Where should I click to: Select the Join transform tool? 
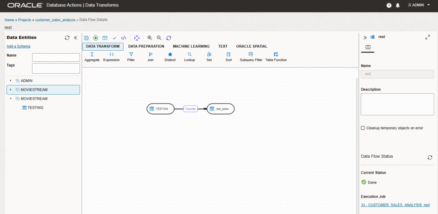[150, 57]
